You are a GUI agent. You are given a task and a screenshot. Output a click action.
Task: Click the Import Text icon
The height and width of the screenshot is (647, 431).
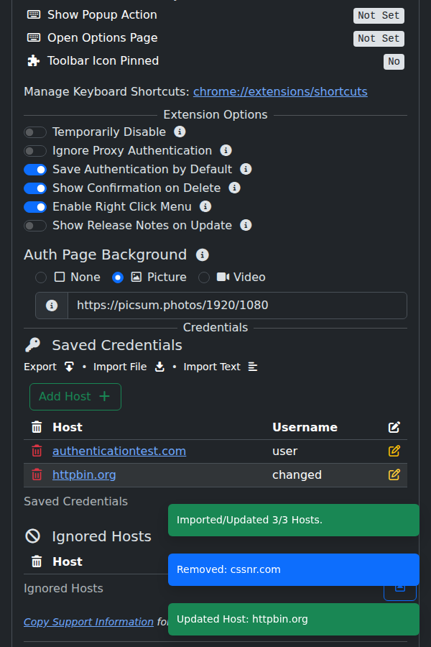[253, 367]
